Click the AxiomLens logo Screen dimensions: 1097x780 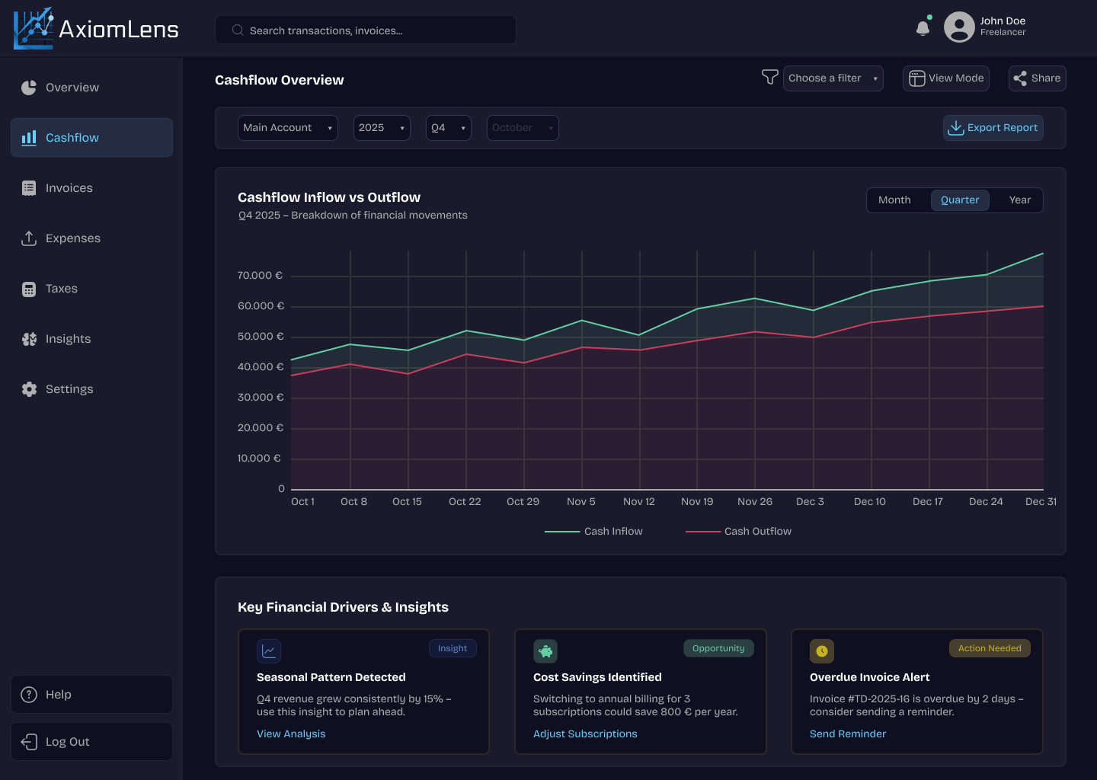pos(96,29)
